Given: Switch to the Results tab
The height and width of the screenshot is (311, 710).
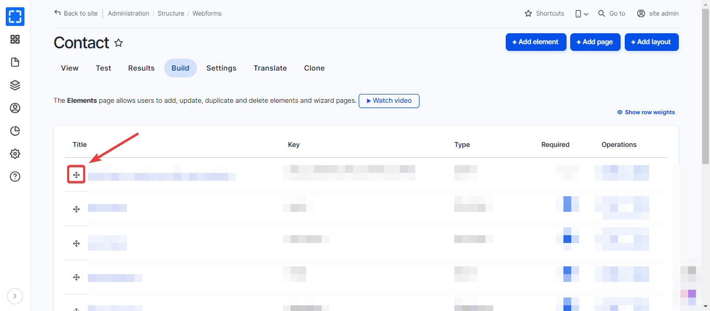Looking at the screenshot, I should point(141,68).
